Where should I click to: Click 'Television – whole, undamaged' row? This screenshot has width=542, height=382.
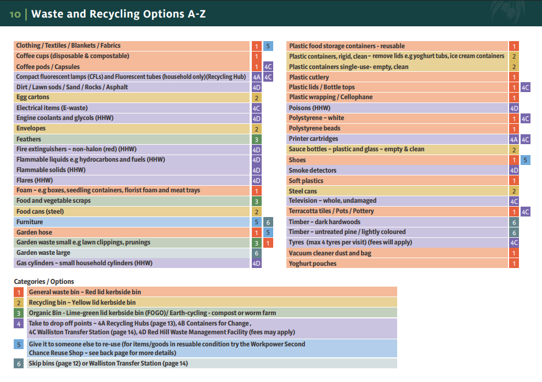coord(397,201)
